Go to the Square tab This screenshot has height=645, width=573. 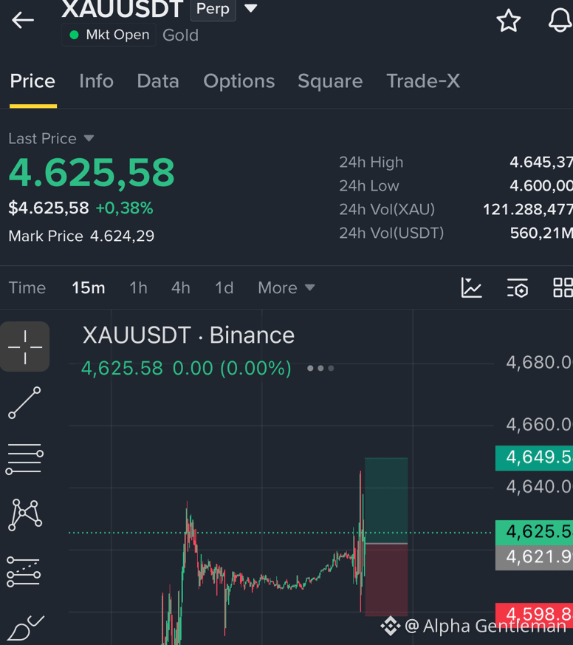(x=330, y=81)
